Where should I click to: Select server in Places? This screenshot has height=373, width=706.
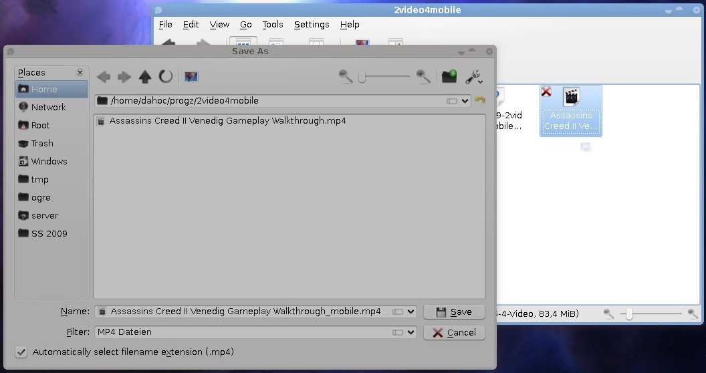point(51,215)
